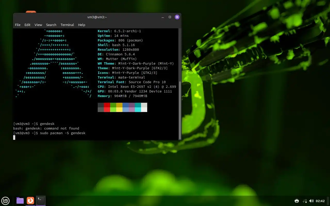Image resolution: width=330 pixels, height=206 pixels.
Task: Launch the purple Files folder from taskbar
Action: (x=20, y=201)
